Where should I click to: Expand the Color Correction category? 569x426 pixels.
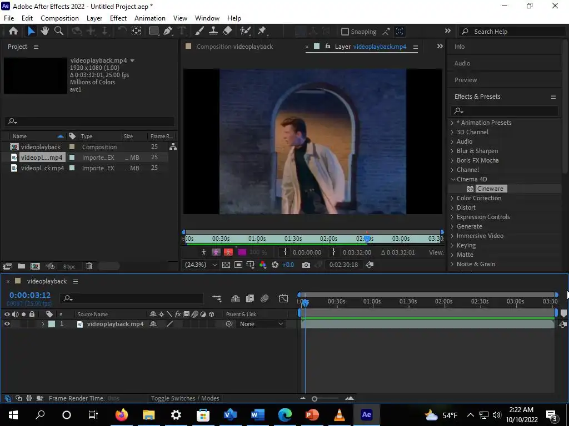[x=452, y=198]
